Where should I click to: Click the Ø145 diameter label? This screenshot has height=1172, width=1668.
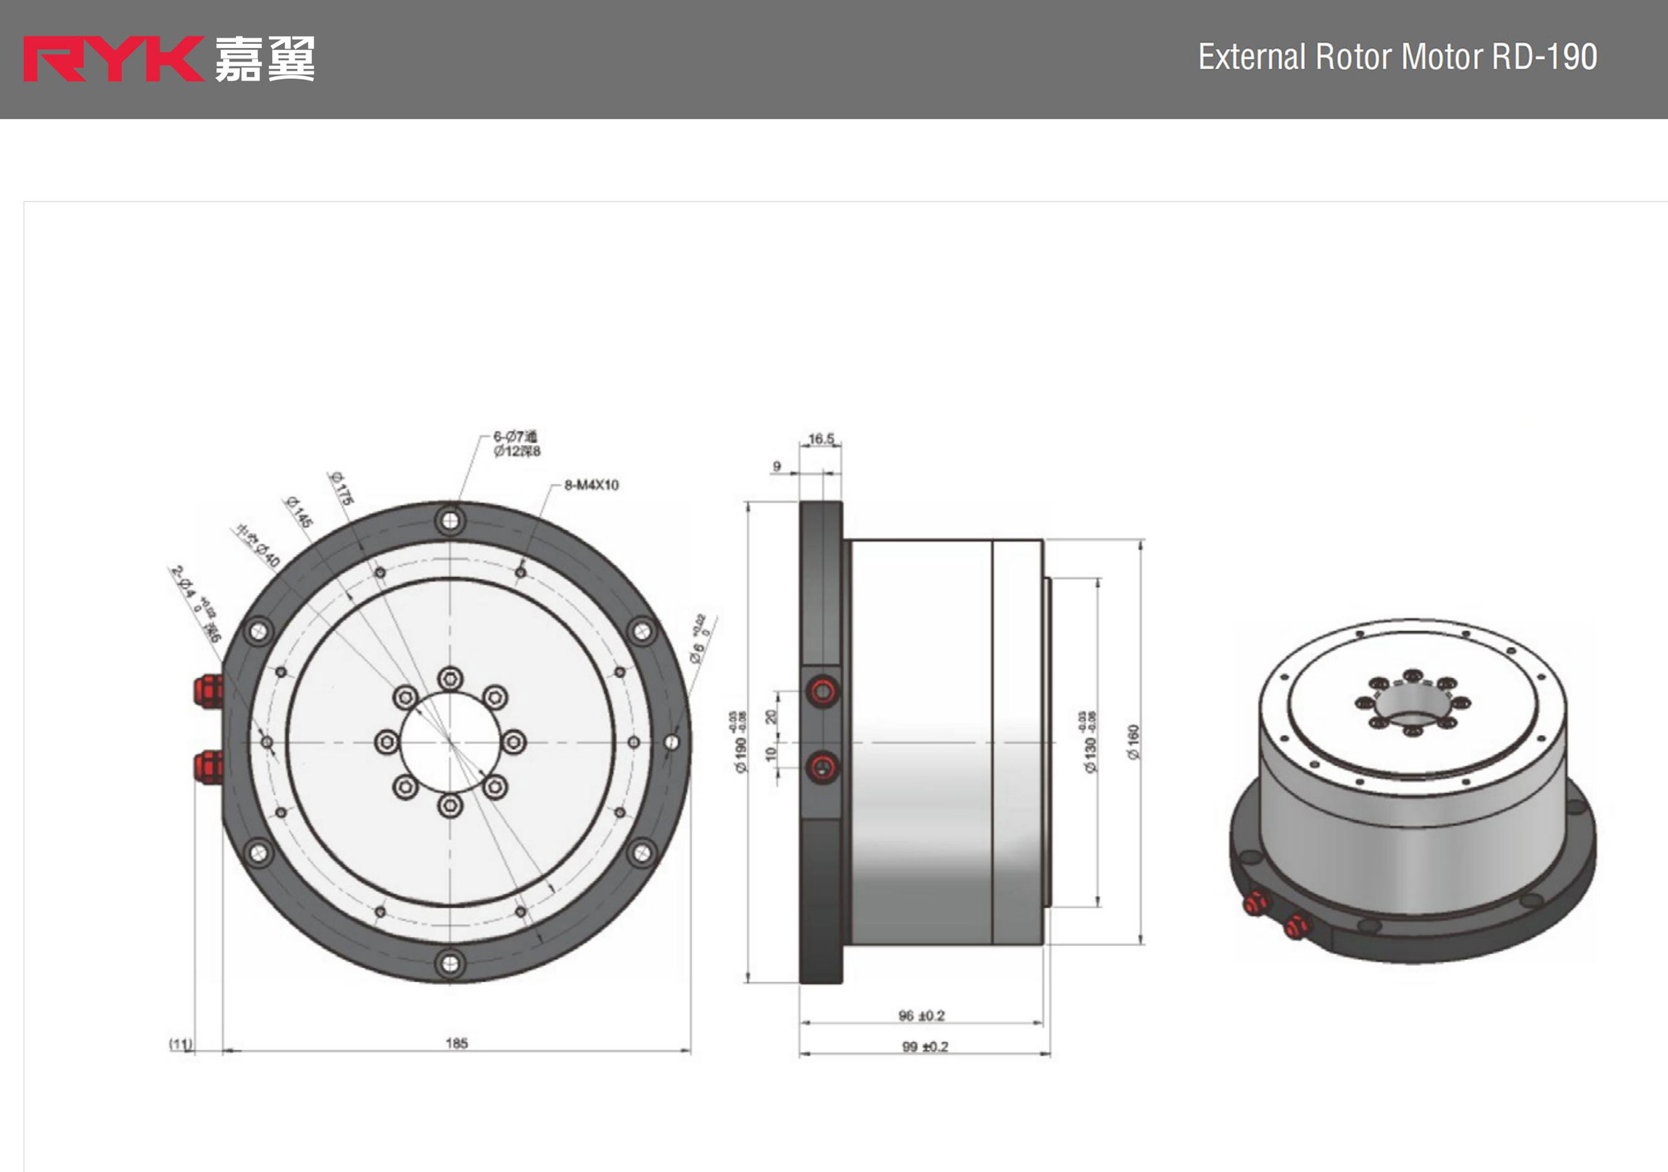299,512
